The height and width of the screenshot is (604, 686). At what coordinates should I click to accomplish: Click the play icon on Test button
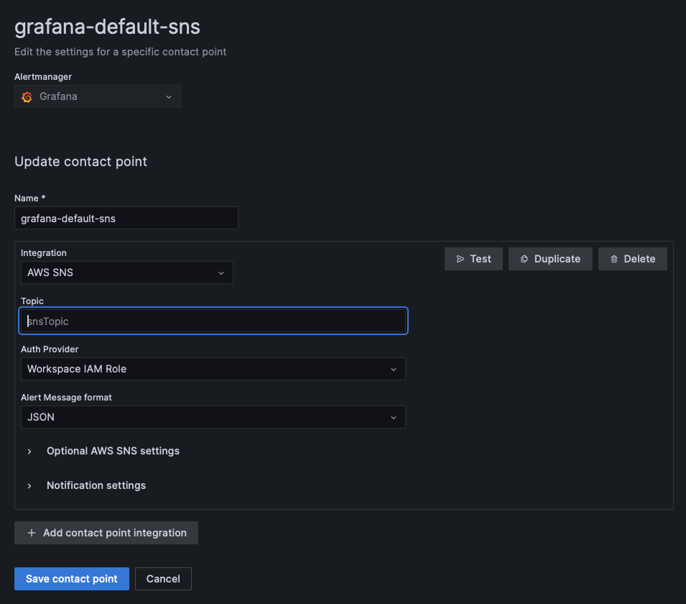click(460, 259)
